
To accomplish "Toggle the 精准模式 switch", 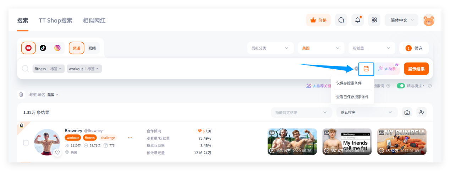I will coord(401,86).
